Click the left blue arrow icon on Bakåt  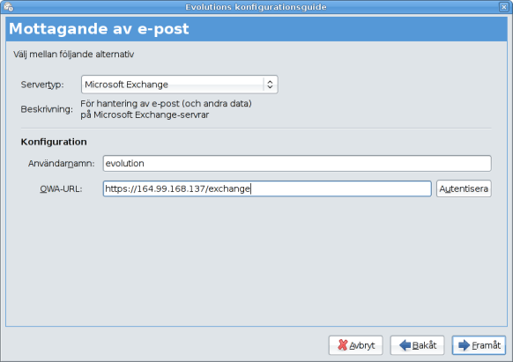click(405, 345)
